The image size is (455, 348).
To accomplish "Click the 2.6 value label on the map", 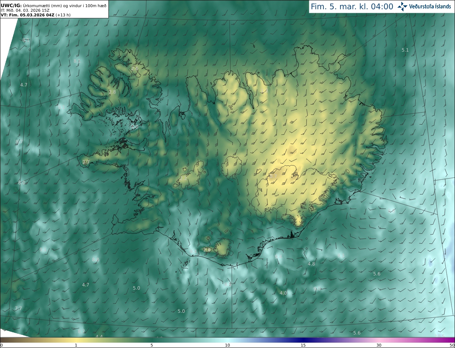I will point(134,68).
